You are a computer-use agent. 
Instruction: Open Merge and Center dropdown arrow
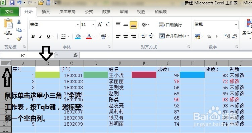coord(188,36)
